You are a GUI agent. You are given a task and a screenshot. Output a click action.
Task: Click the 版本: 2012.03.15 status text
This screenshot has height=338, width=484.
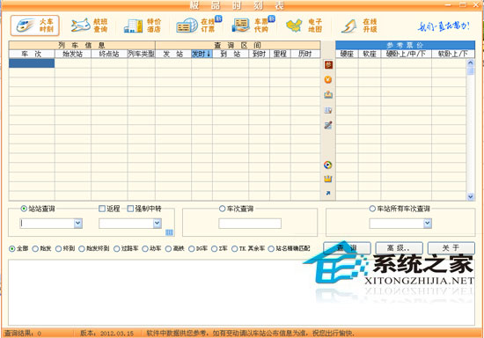click(x=106, y=334)
